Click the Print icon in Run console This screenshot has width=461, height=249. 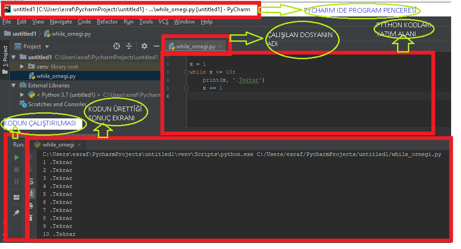[31, 206]
